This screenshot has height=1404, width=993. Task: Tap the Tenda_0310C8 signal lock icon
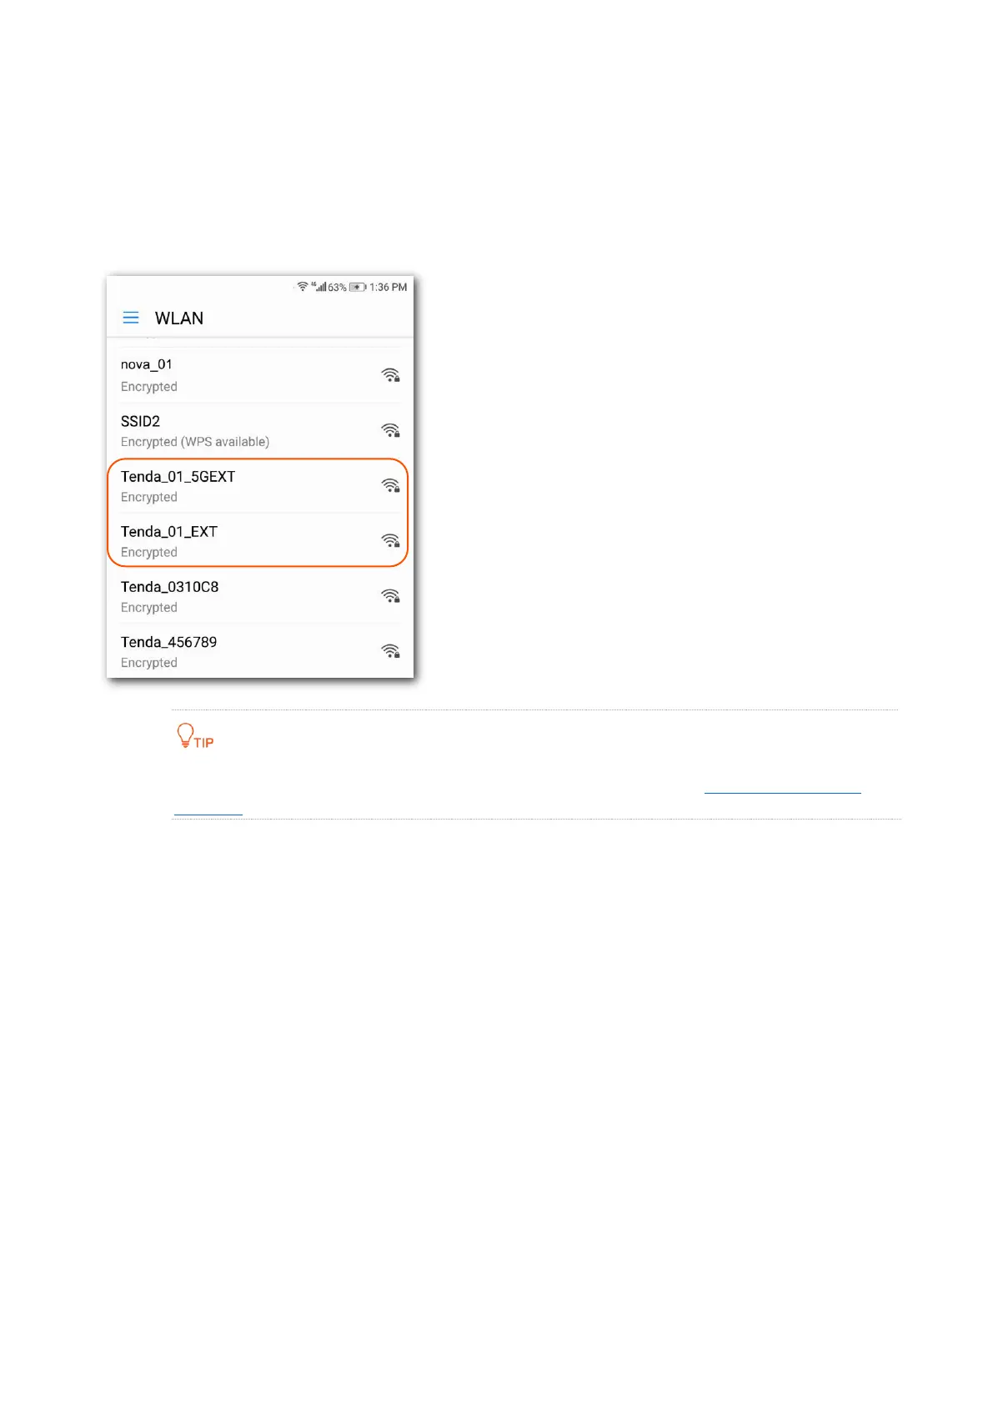pyautogui.click(x=390, y=596)
